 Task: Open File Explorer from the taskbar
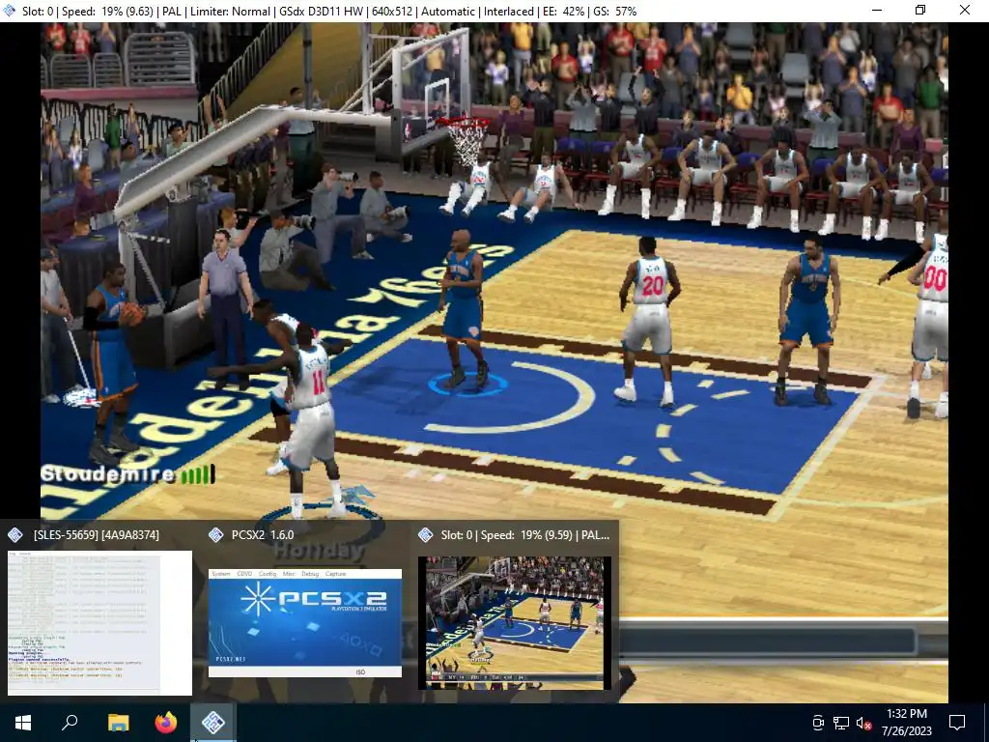pos(118,723)
